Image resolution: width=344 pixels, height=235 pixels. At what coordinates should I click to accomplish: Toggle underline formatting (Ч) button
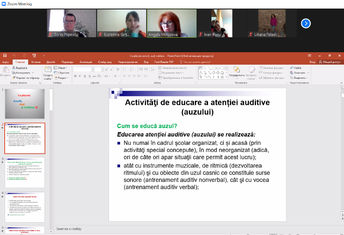pyautogui.click(x=85, y=76)
